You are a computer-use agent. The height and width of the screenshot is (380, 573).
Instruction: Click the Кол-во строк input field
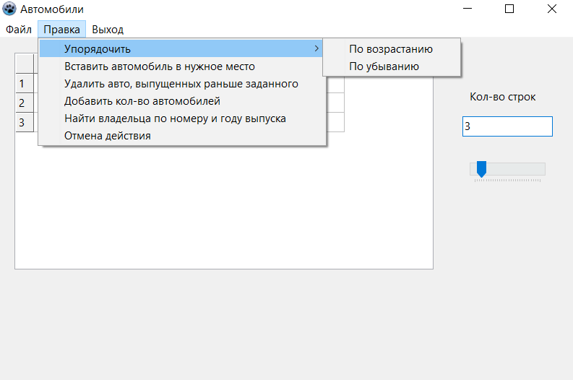point(507,126)
